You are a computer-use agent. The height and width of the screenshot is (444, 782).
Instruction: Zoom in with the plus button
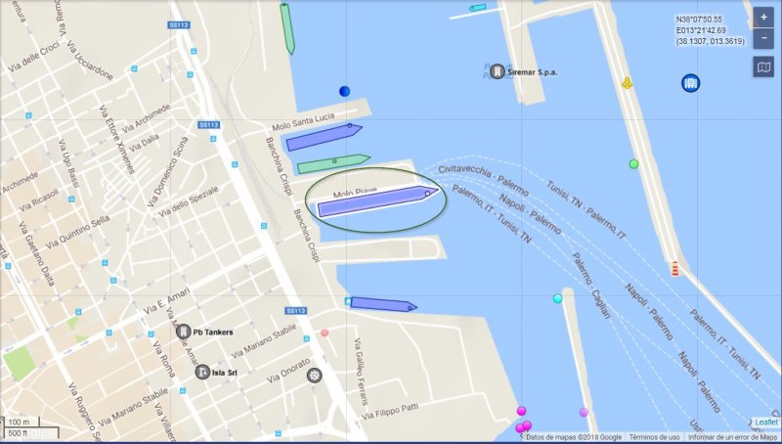coord(763,18)
